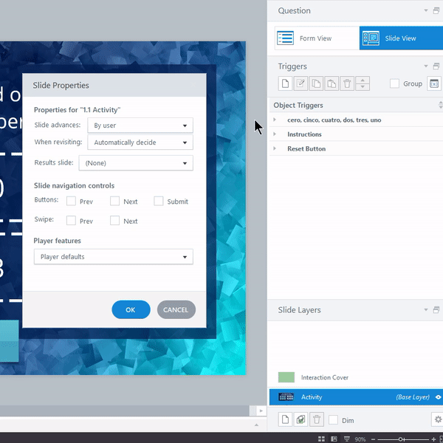Screen dimensions: 443x443
Task: Click the delete trigger trash icon
Action: pos(347,84)
